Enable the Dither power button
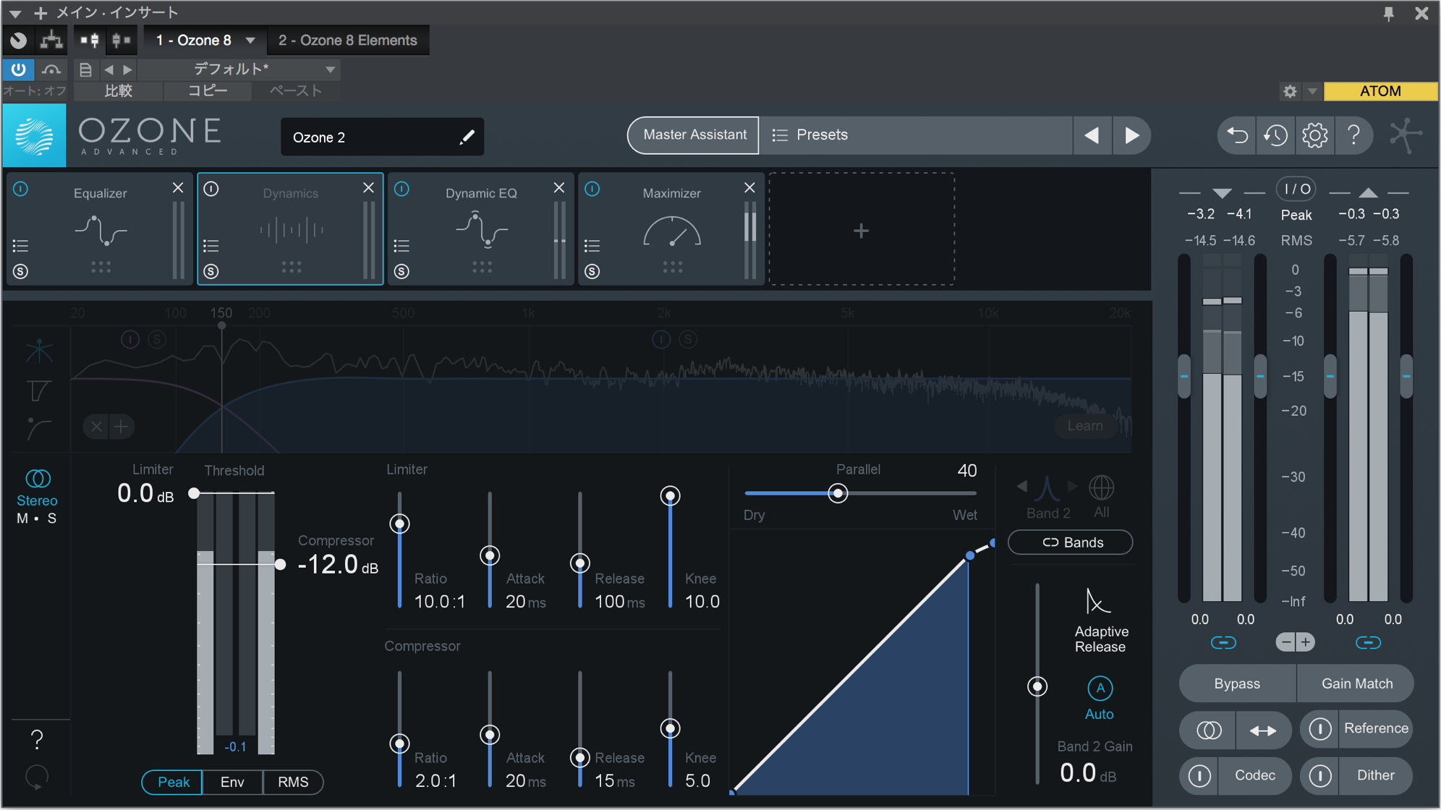This screenshot has height=810, width=1441. 1319,775
